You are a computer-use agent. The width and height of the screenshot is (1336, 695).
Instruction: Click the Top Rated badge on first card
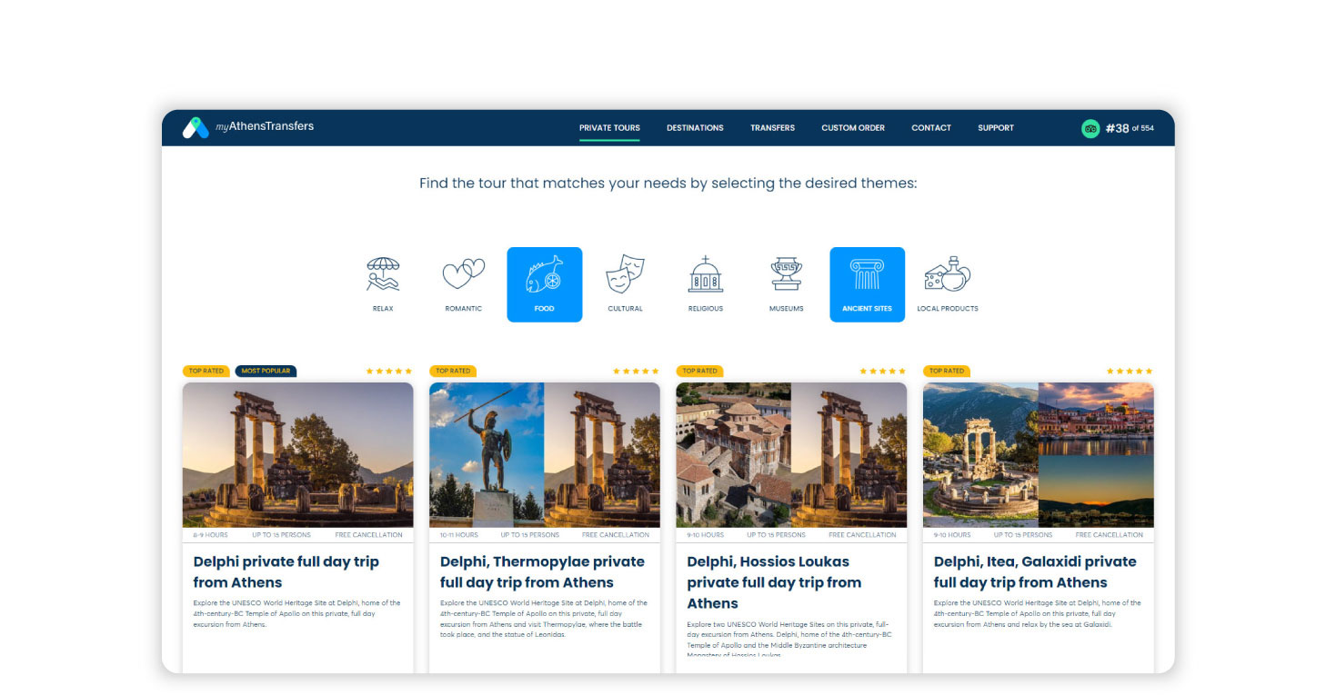[x=206, y=371]
